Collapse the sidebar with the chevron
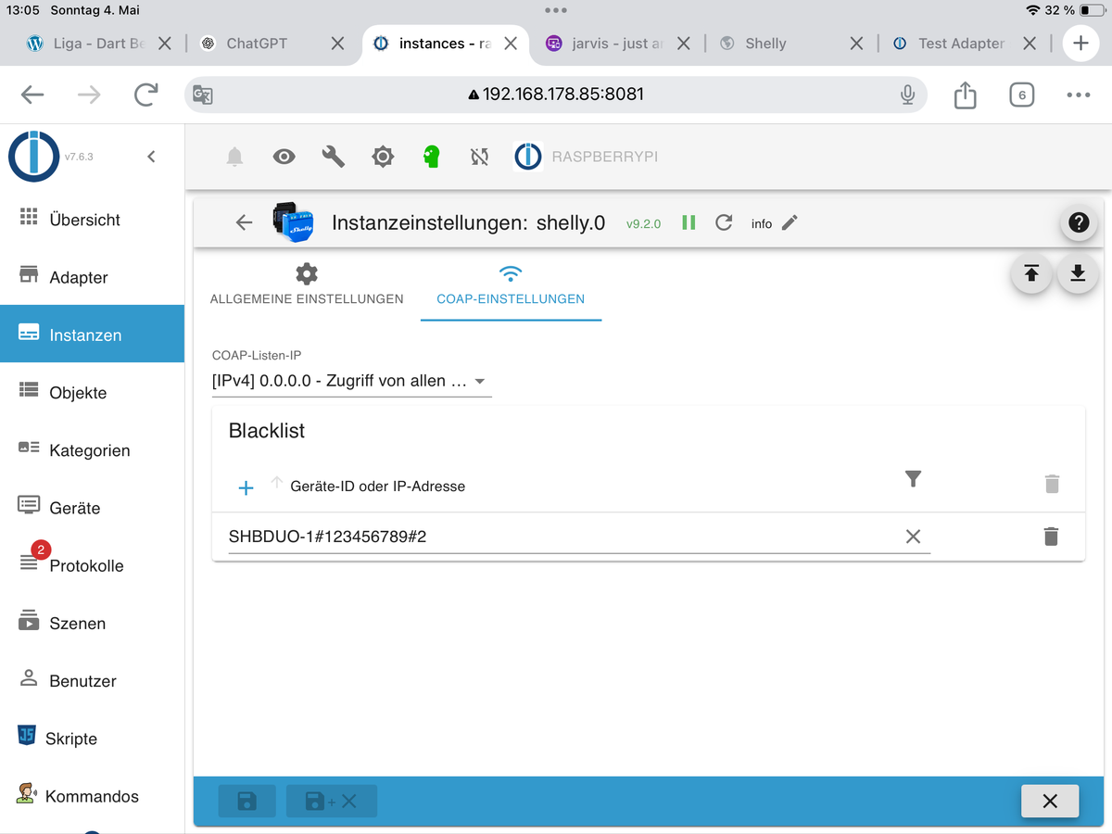Image resolution: width=1112 pixels, height=834 pixels. click(x=152, y=157)
